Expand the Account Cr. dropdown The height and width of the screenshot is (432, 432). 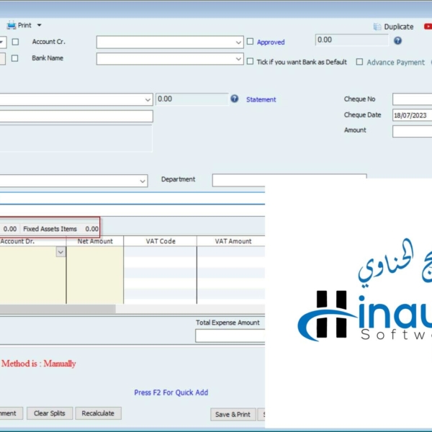pyautogui.click(x=238, y=42)
